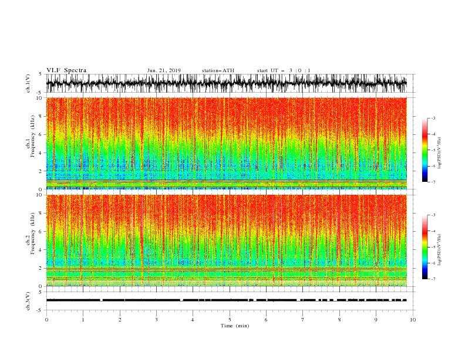Click the "log(PSD)(V²/Hz)" label beside ch.2 color bar
Viewport: 465px width, 359px height.
click(x=439, y=250)
